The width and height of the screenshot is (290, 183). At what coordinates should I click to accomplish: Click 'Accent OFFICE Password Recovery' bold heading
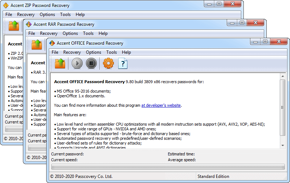(x=90, y=82)
